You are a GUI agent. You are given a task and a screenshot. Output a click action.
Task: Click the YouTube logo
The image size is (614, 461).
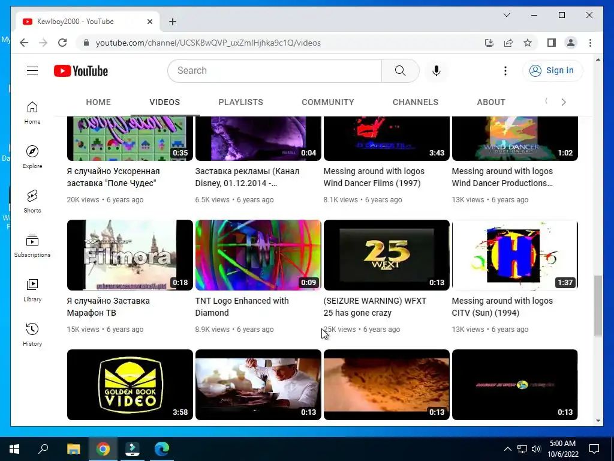click(81, 71)
